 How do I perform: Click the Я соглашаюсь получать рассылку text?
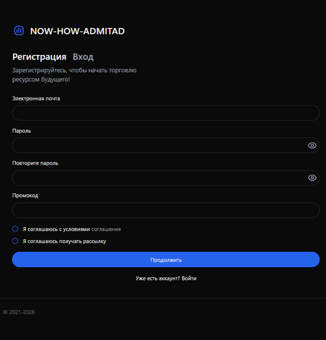point(65,241)
